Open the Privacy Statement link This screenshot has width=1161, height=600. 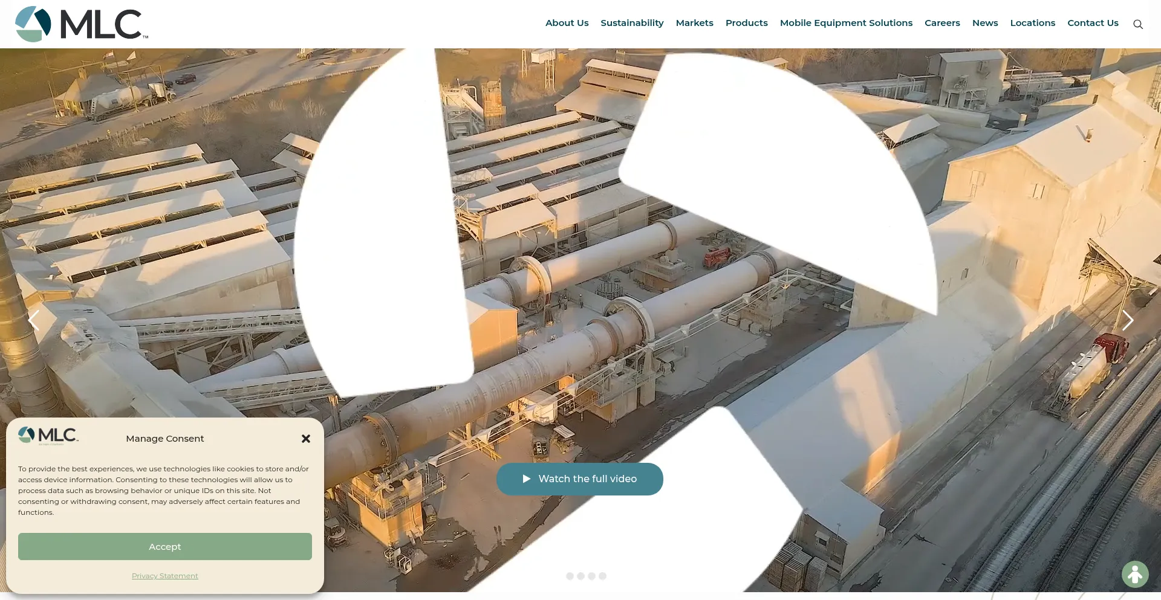point(165,576)
